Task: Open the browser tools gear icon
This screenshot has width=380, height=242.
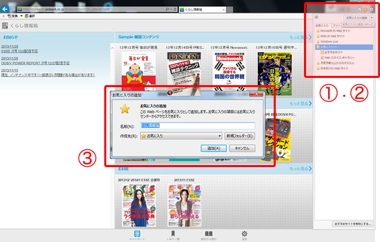Action: (x=371, y=10)
